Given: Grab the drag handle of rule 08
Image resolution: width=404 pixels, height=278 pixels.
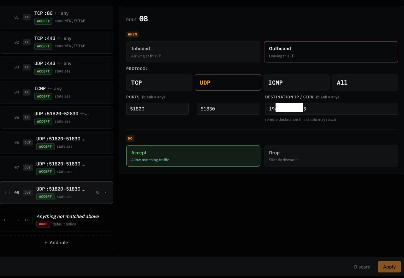Looking at the screenshot, I should [x=7, y=192].
